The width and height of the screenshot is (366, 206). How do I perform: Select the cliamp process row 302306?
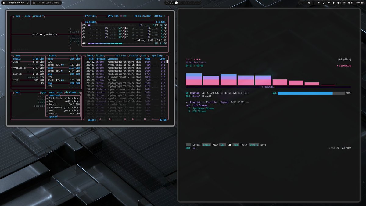click(x=126, y=80)
